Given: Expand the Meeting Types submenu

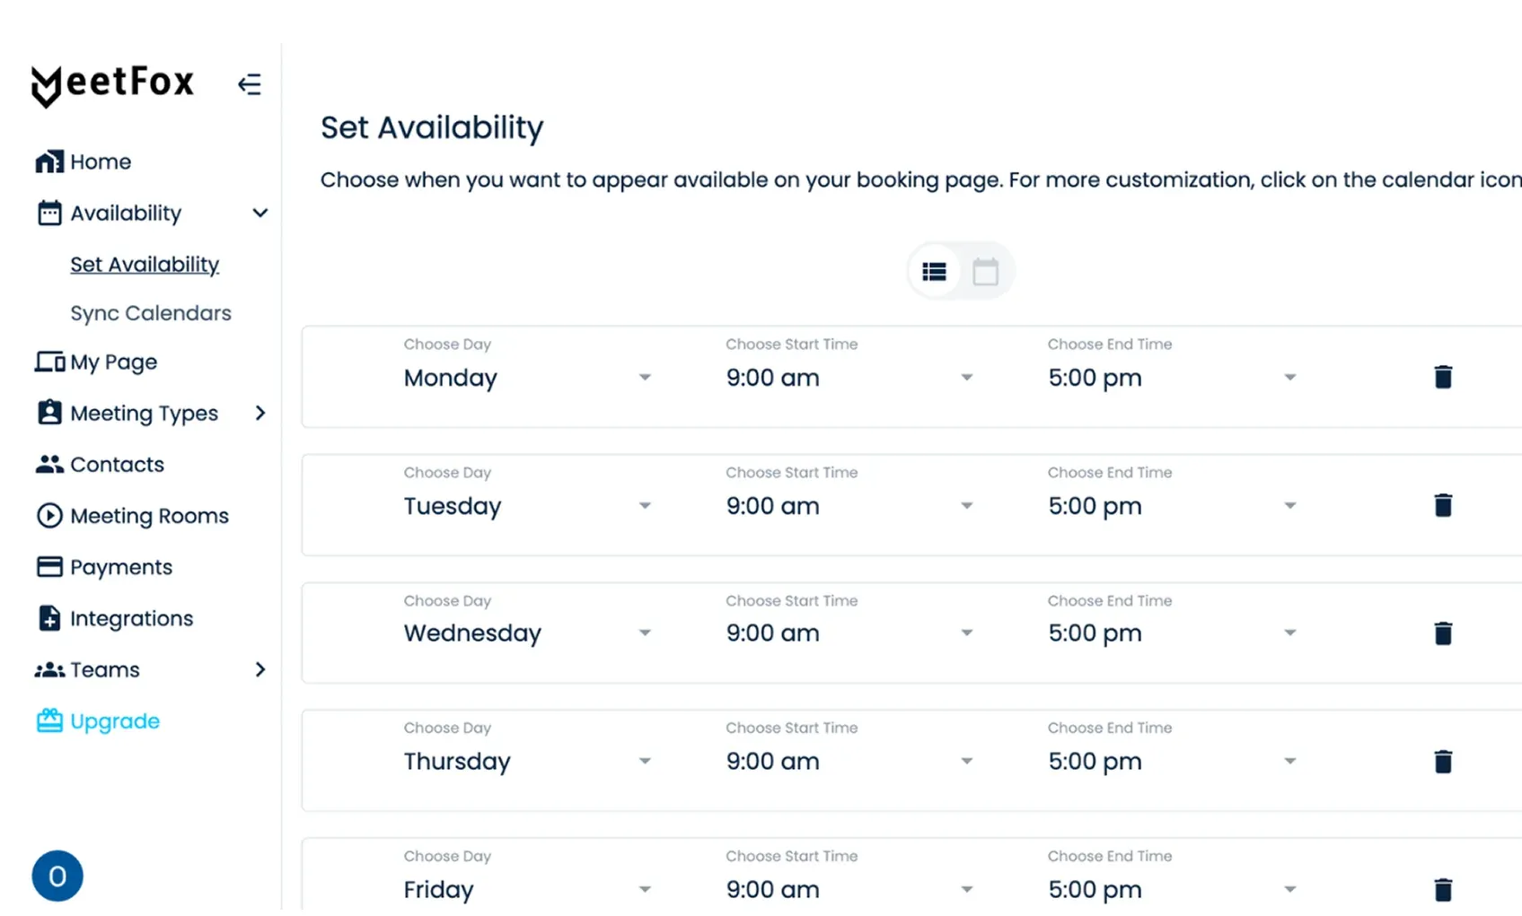Looking at the screenshot, I should tap(260, 413).
